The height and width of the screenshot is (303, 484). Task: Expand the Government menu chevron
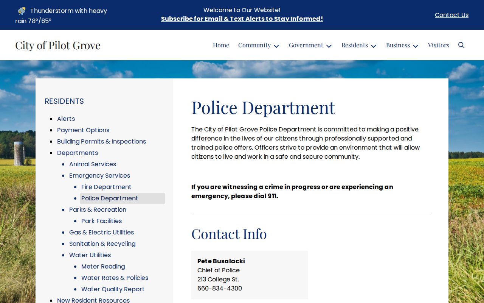(x=329, y=46)
